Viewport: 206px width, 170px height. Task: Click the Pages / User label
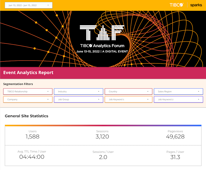point(175,152)
